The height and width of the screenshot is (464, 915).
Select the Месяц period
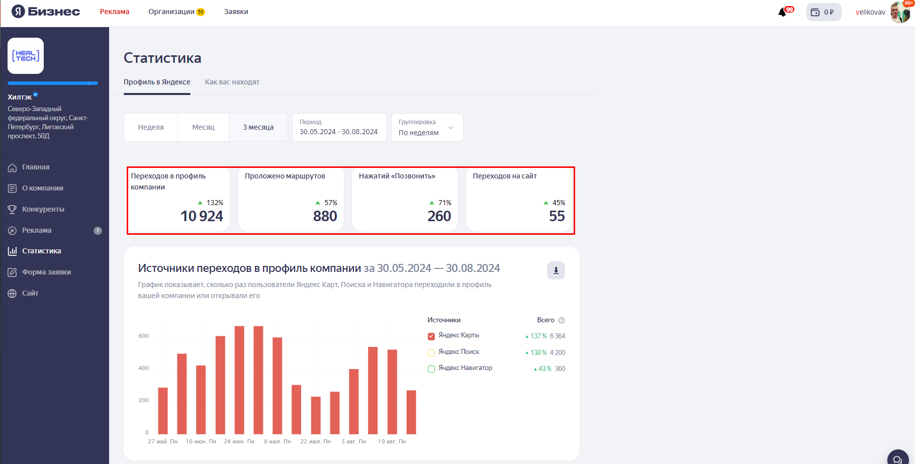click(x=203, y=127)
